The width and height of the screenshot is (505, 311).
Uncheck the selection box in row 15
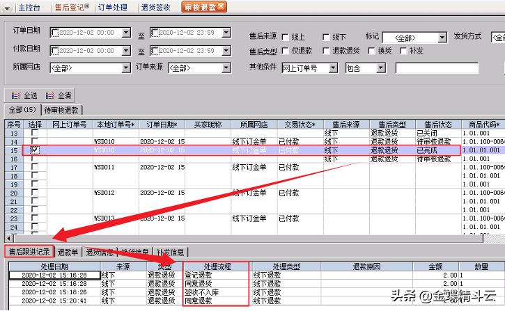35,150
